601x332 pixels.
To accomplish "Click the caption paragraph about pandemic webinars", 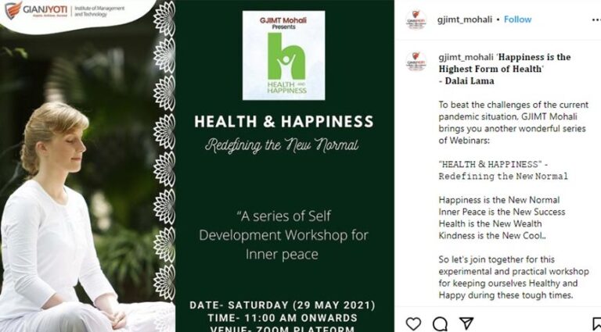I will tap(513, 123).
